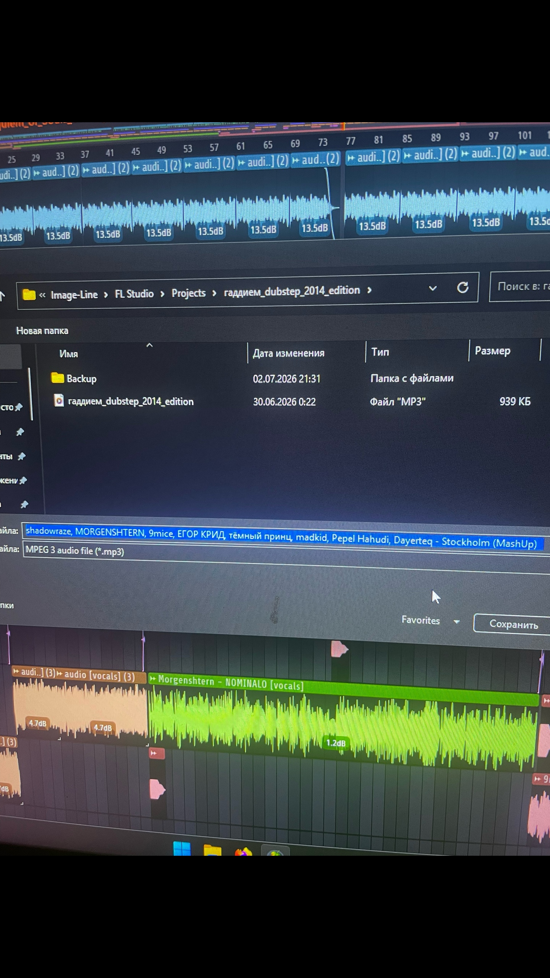The height and width of the screenshot is (978, 550).
Task: Select the Morgenshtern - NOMINALO [vocals] clip title
Action: (x=231, y=682)
